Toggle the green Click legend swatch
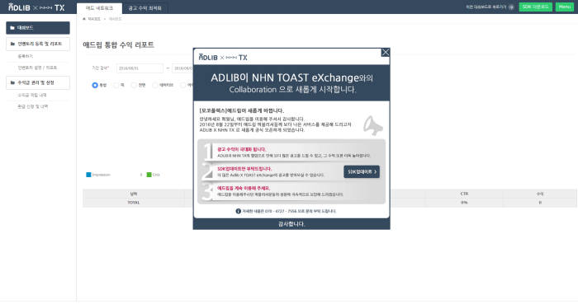 pos(149,175)
